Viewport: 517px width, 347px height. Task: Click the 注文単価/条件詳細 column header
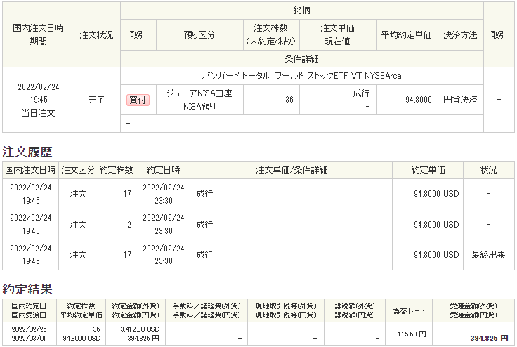coord(292,170)
